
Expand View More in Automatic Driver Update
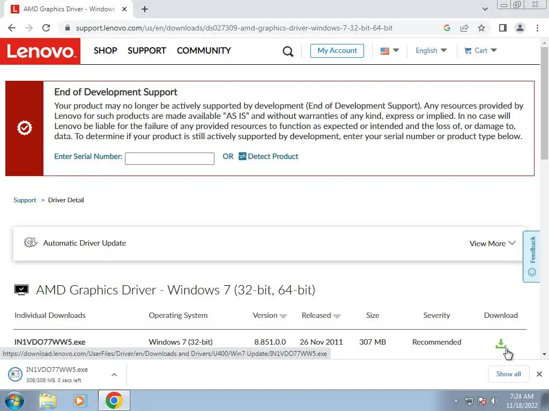[492, 243]
